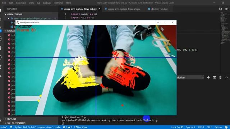Viewport: 230px width, 129px height.
Task: Click the code minimap in editor
Action: (225, 28)
